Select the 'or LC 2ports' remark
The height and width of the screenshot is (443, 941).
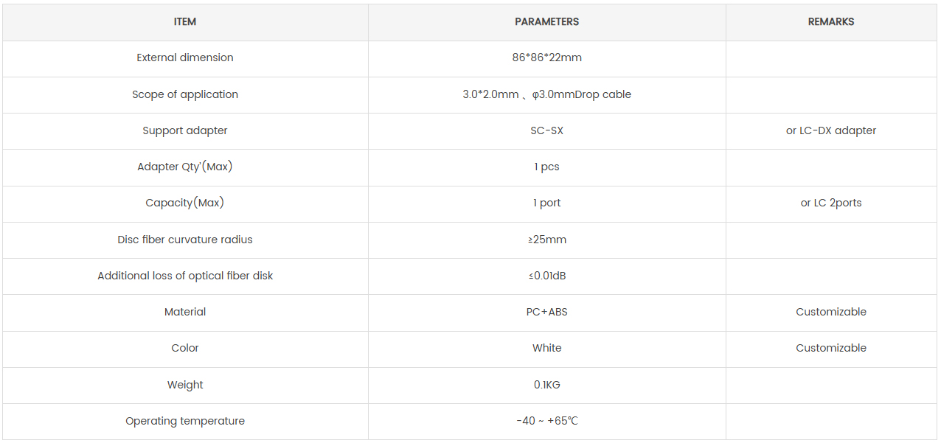[831, 203]
